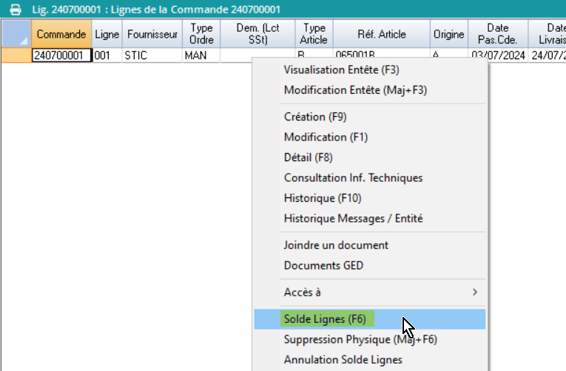Select the cell containing 240700001
The height and width of the screenshot is (371, 566).
tap(61, 55)
